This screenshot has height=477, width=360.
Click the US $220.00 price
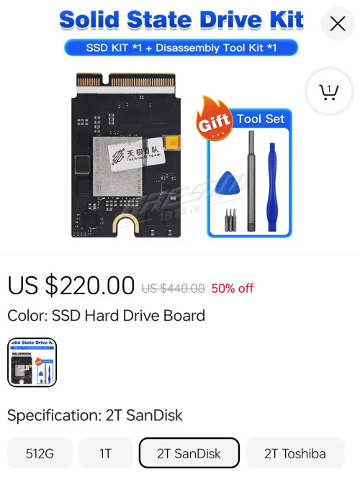point(71,286)
